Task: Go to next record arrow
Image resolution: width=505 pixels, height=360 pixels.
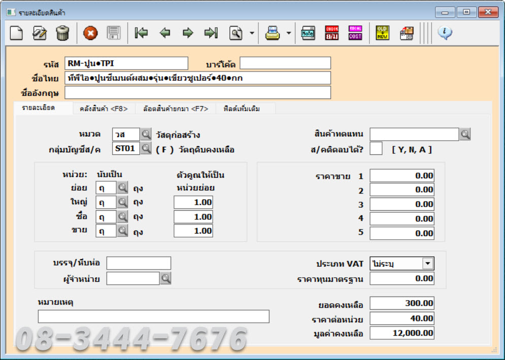Action: [188, 33]
